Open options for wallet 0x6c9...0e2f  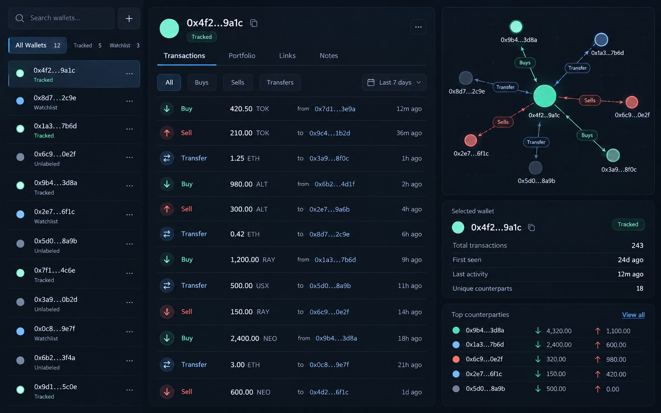tap(130, 157)
